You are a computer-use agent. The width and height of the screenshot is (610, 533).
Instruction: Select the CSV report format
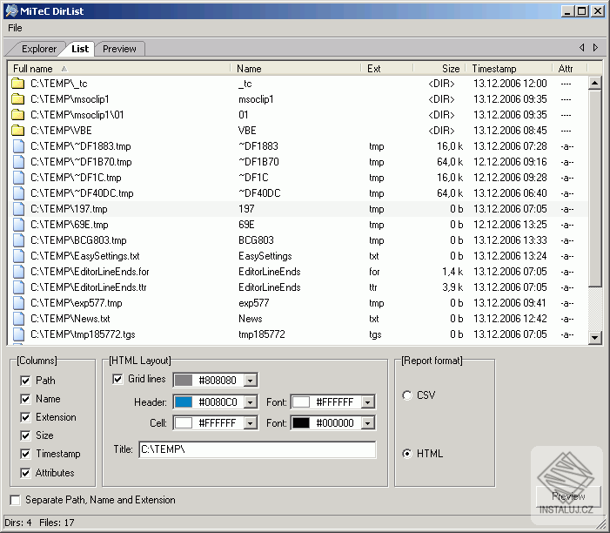point(407,395)
